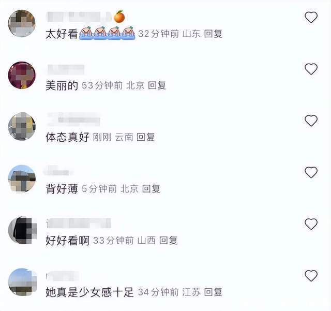
Task: Heart the 好好看啊 comment
Action: click(311, 224)
